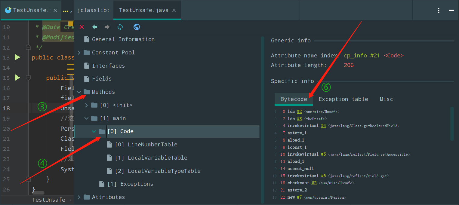Follow #2 link on checkcast line
The image size is (459, 205).
(x=314, y=183)
